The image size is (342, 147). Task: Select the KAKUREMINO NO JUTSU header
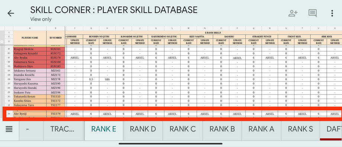point(164,36)
